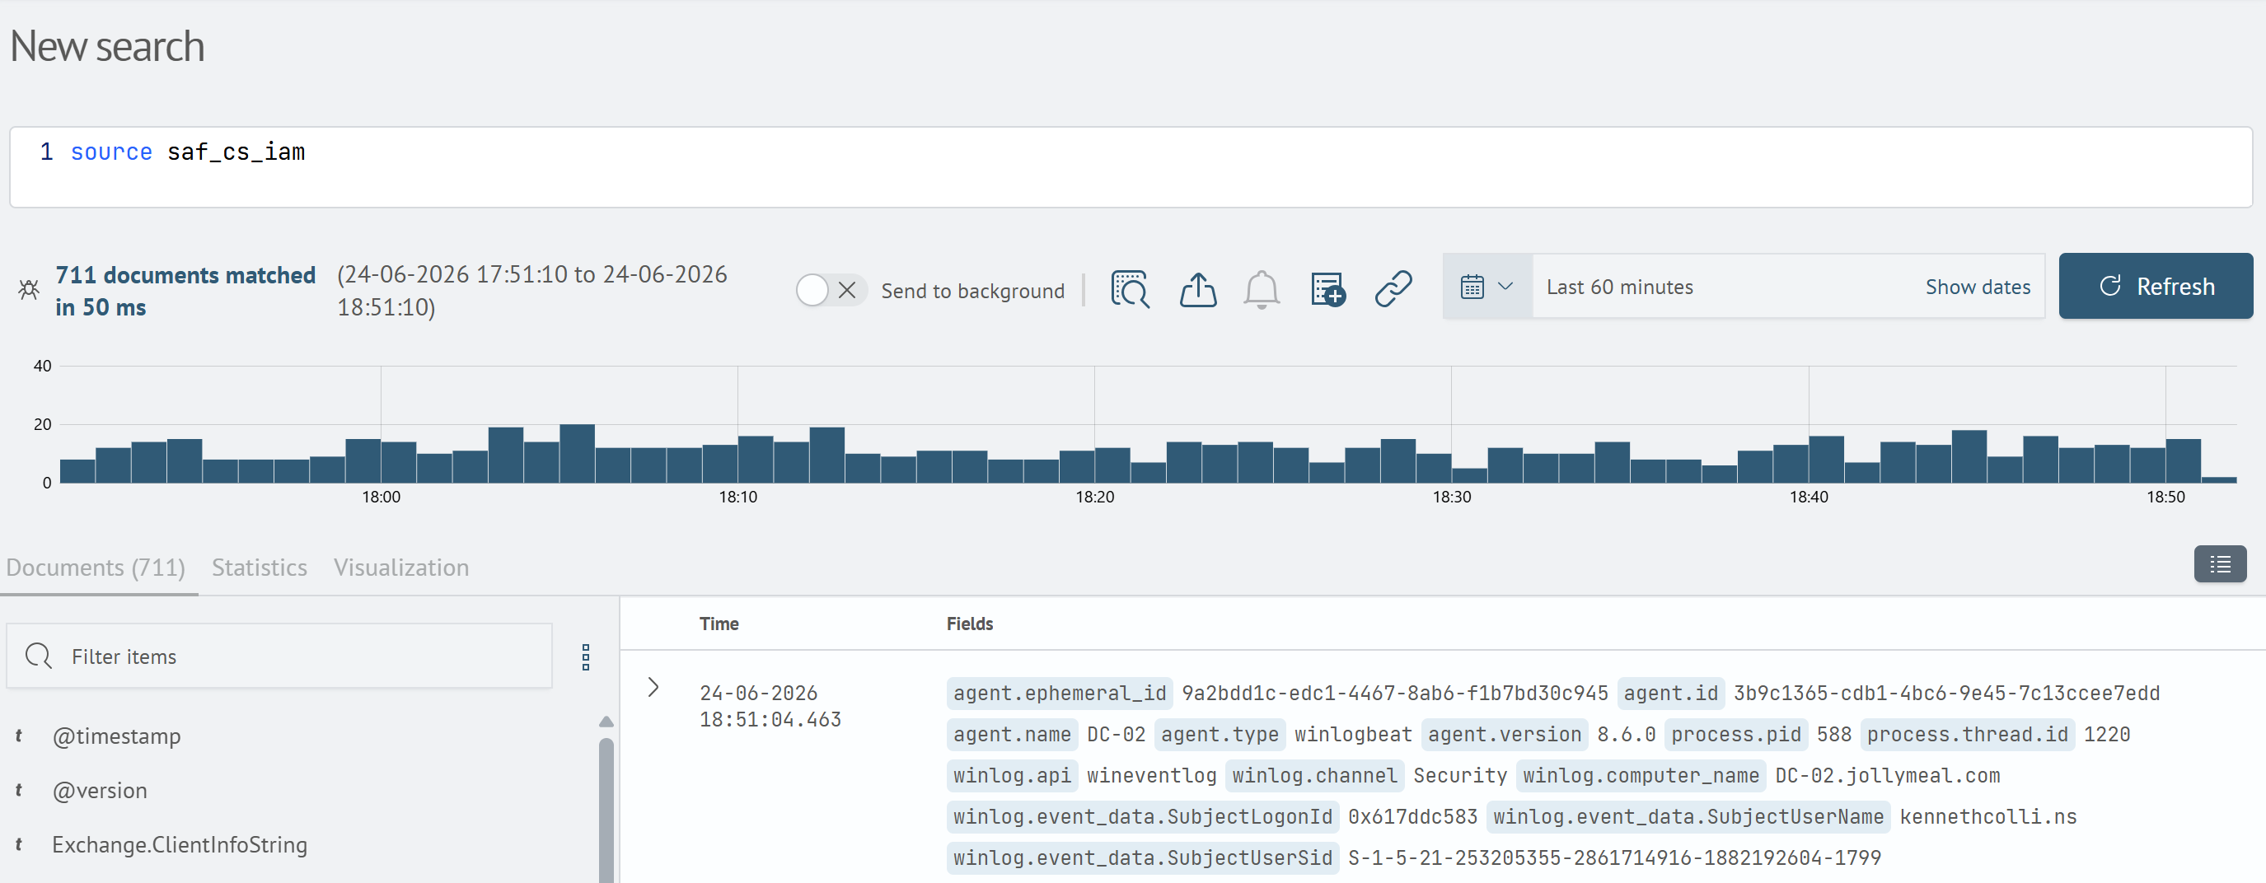Click the export upload icon

(1197, 288)
